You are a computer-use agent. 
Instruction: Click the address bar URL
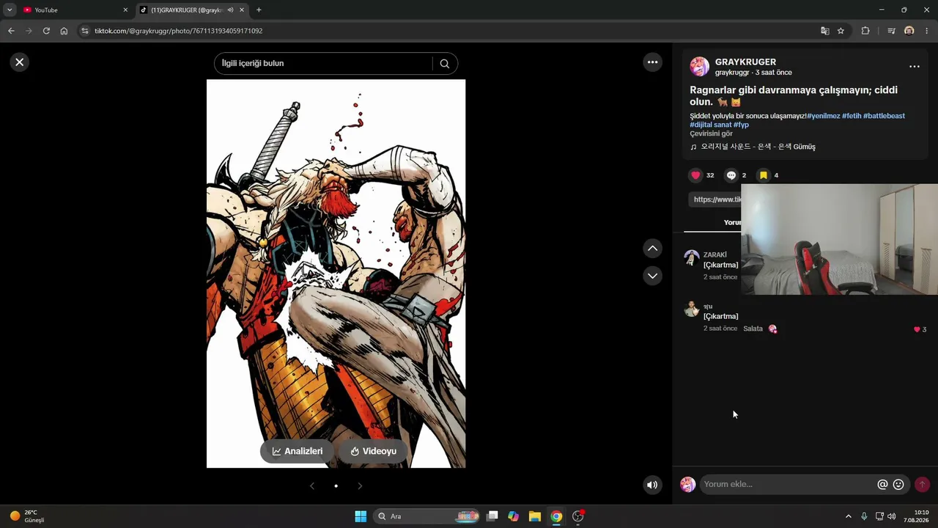178,31
